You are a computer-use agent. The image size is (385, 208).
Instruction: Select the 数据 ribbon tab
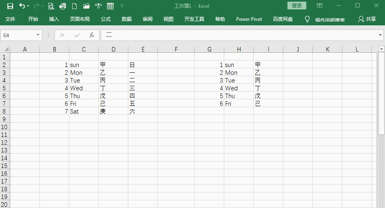pyautogui.click(x=127, y=19)
